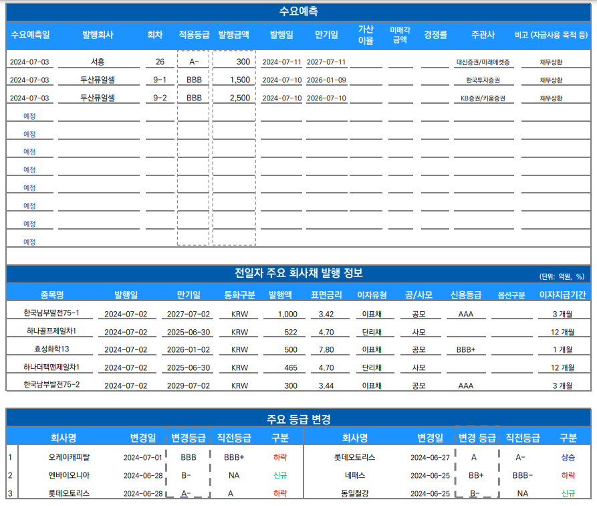Select the A- rating cell for 서흥
This screenshot has height=506, width=597.
pyautogui.click(x=194, y=62)
